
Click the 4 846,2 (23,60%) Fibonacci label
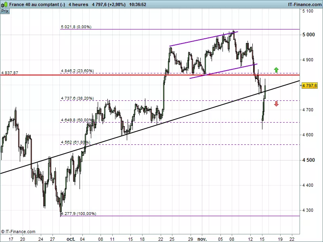tap(77, 71)
